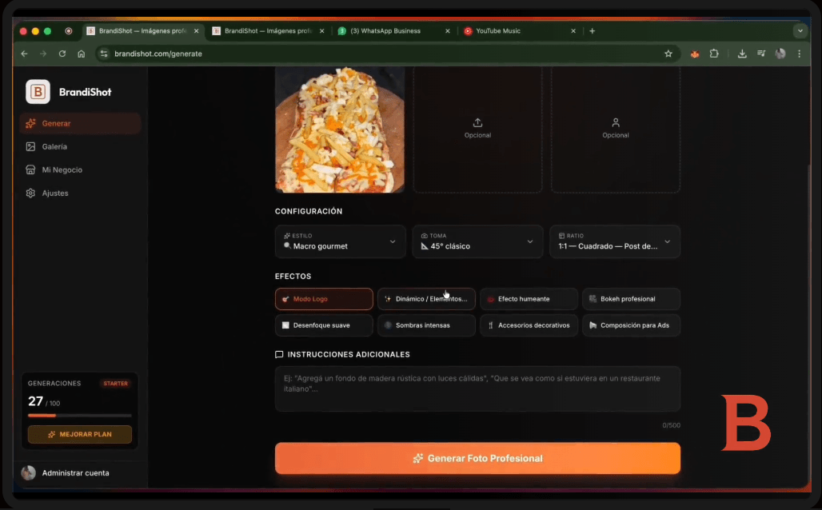Activate the Bokeh profesional effect

click(631, 298)
